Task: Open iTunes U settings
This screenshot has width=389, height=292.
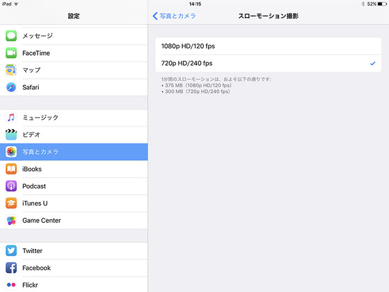Action: 74,203
